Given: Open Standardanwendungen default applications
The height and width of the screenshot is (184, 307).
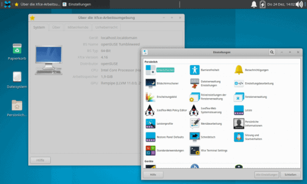Looking at the screenshot, I should [x=165, y=151].
